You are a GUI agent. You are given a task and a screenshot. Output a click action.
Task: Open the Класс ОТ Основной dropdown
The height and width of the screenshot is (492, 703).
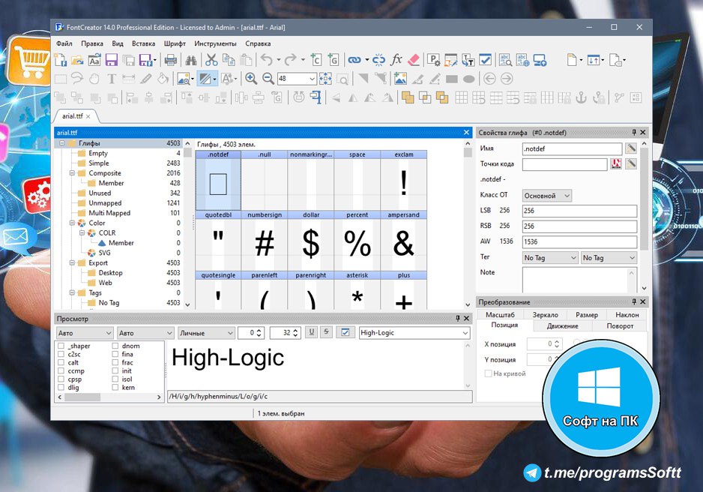(x=547, y=196)
